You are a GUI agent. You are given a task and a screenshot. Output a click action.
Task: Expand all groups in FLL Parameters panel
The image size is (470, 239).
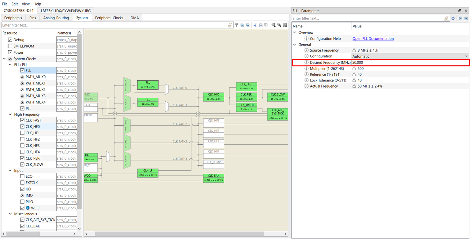tap(466, 18)
